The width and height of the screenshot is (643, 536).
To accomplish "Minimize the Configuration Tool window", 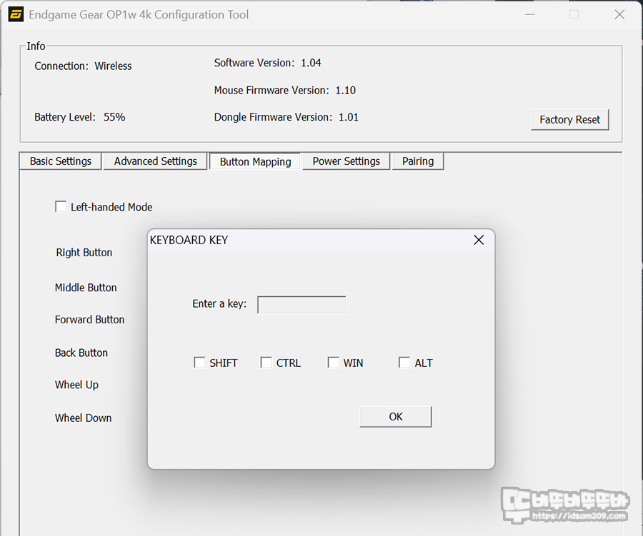I will pyautogui.click(x=530, y=15).
